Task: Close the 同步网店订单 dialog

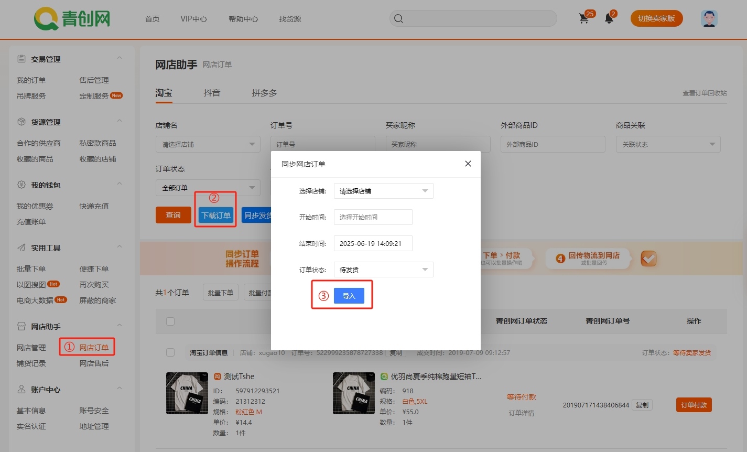Action: (468, 164)
